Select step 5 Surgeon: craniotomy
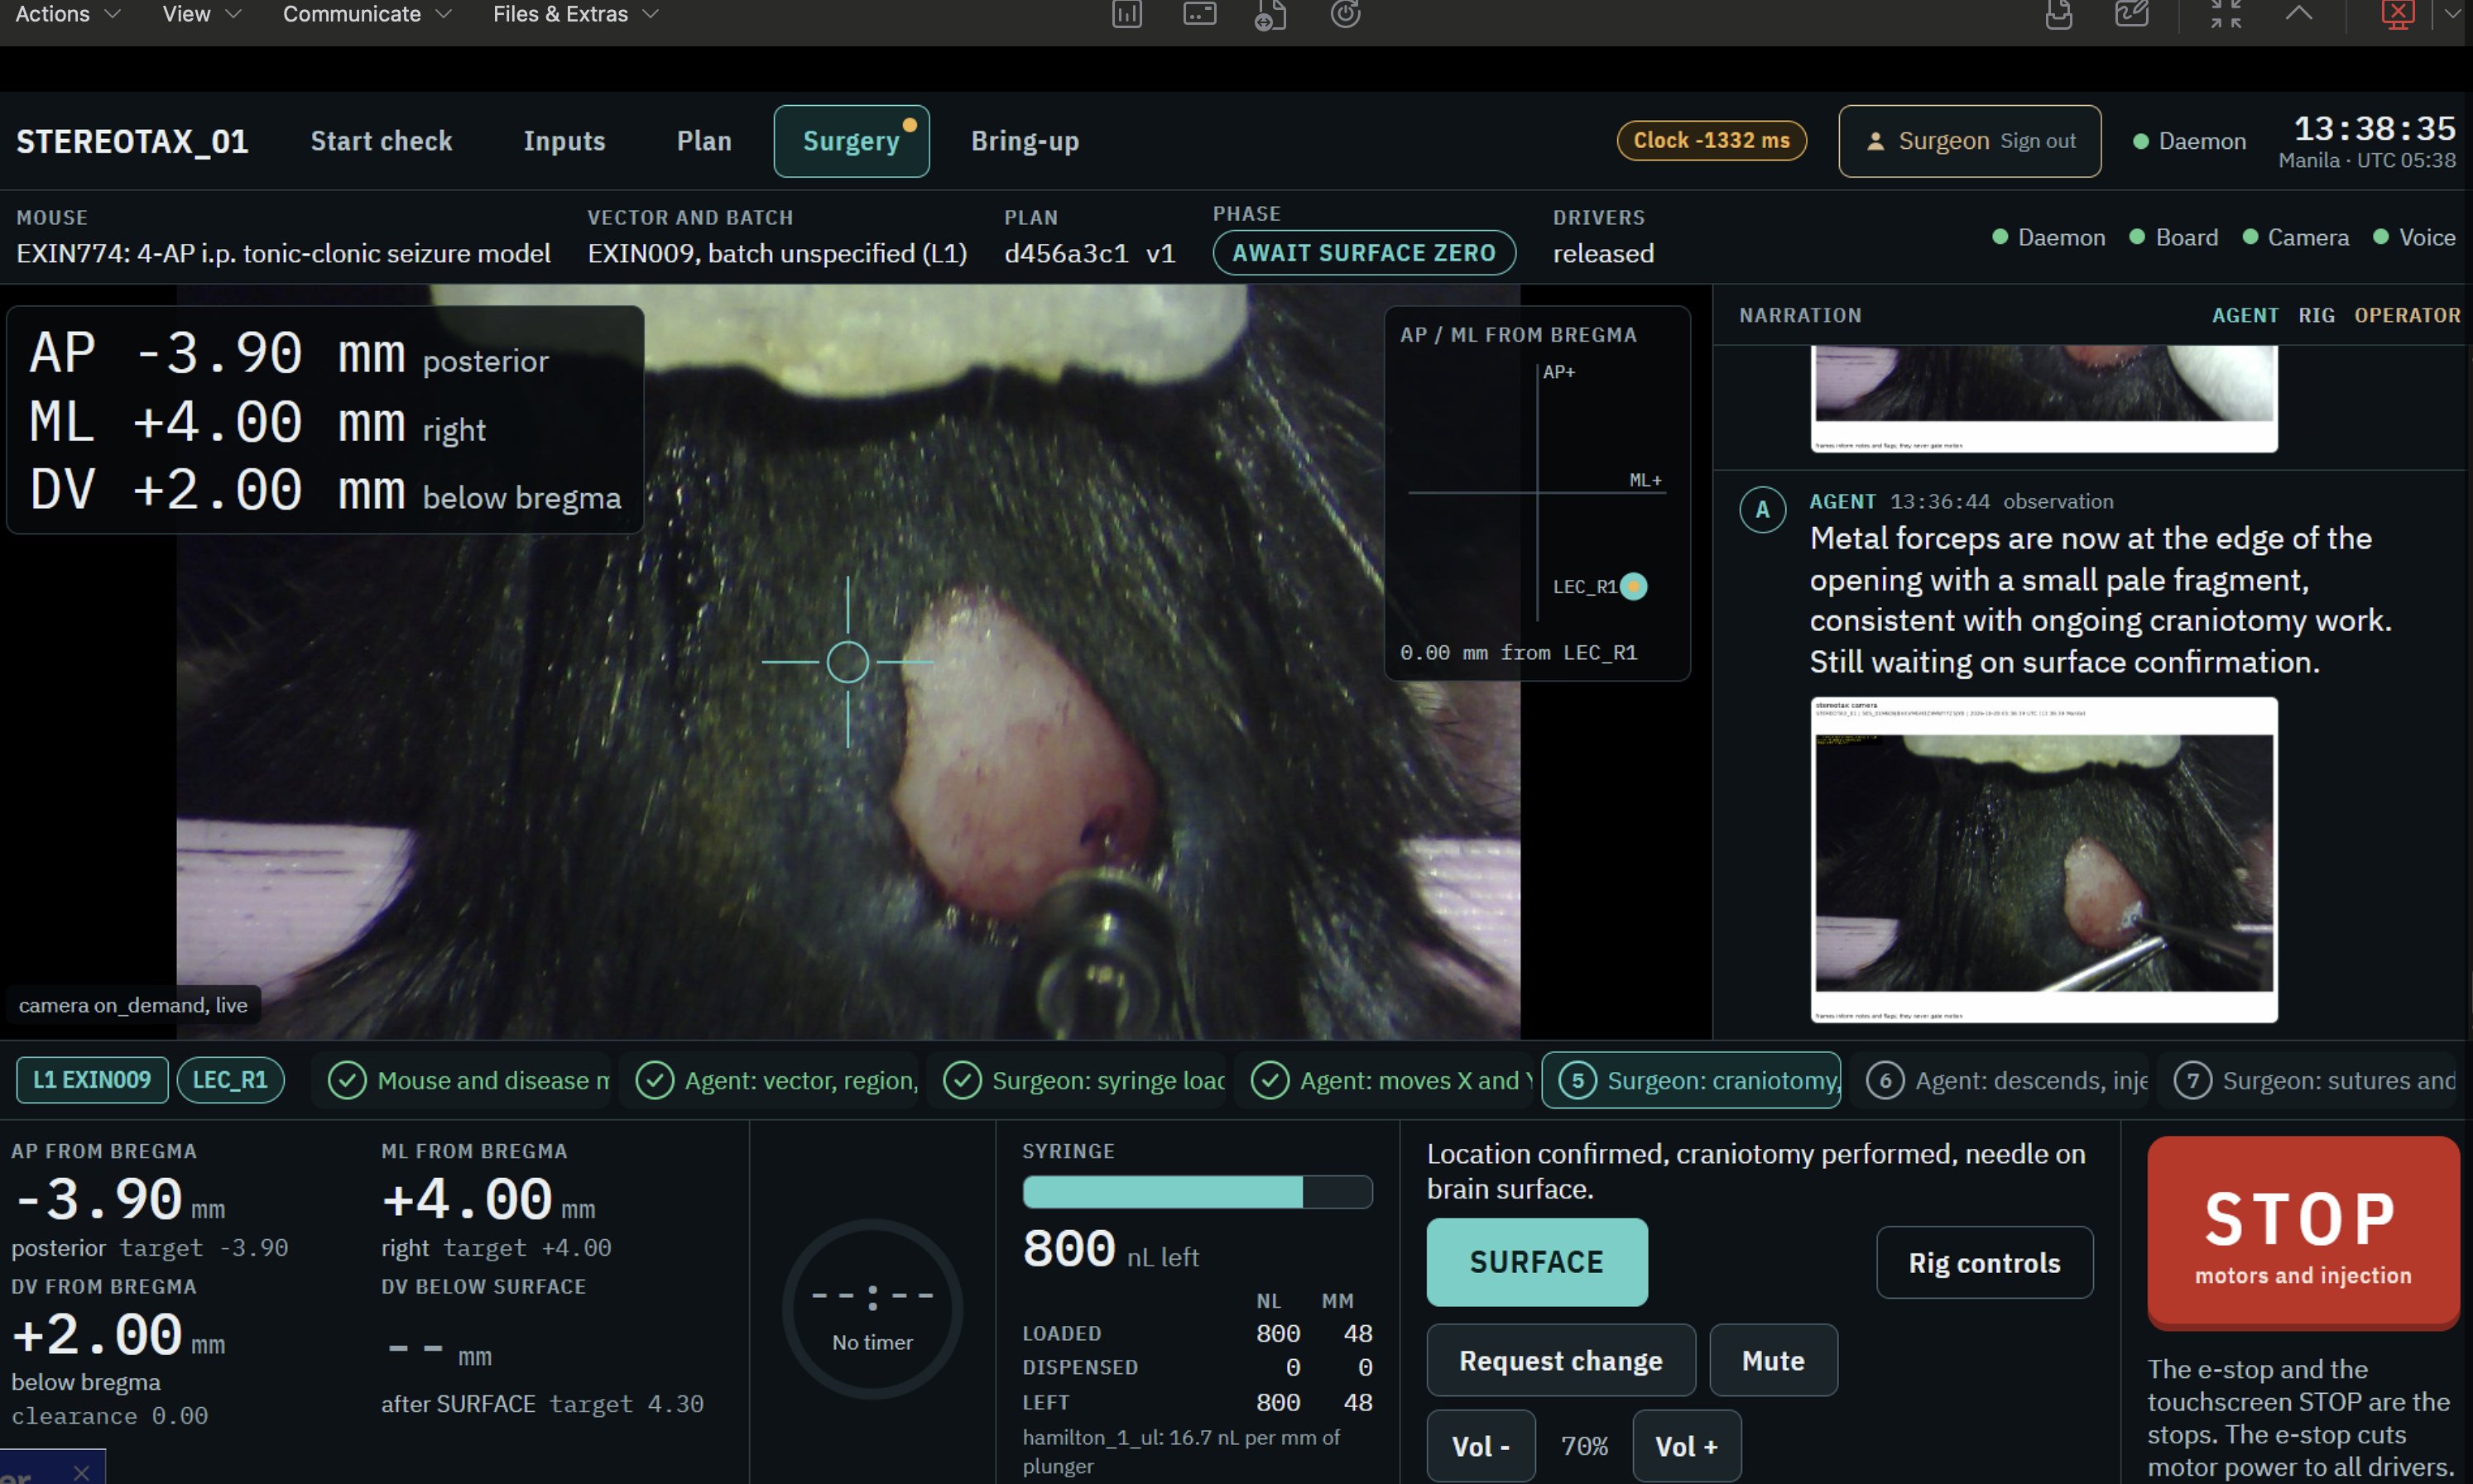 [x=1692, y=1080]
